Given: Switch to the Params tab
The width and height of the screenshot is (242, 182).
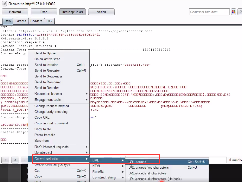Looking at the screenshot, I should (20, 21).
